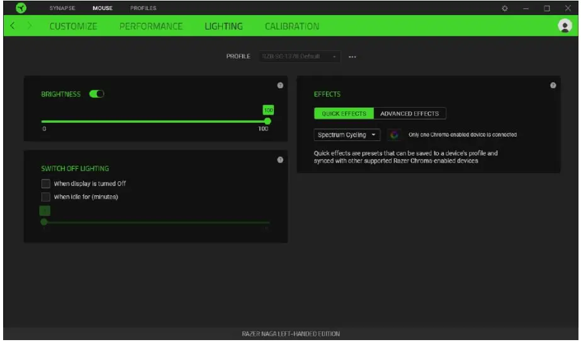Select the Lighting tab
The height and width of the screenshot is (342, 581).
tap(223, 26)
